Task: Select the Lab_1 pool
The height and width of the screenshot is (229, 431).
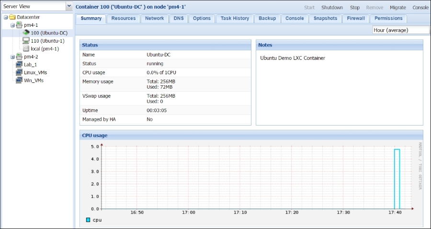Action: tap(30, 65)
